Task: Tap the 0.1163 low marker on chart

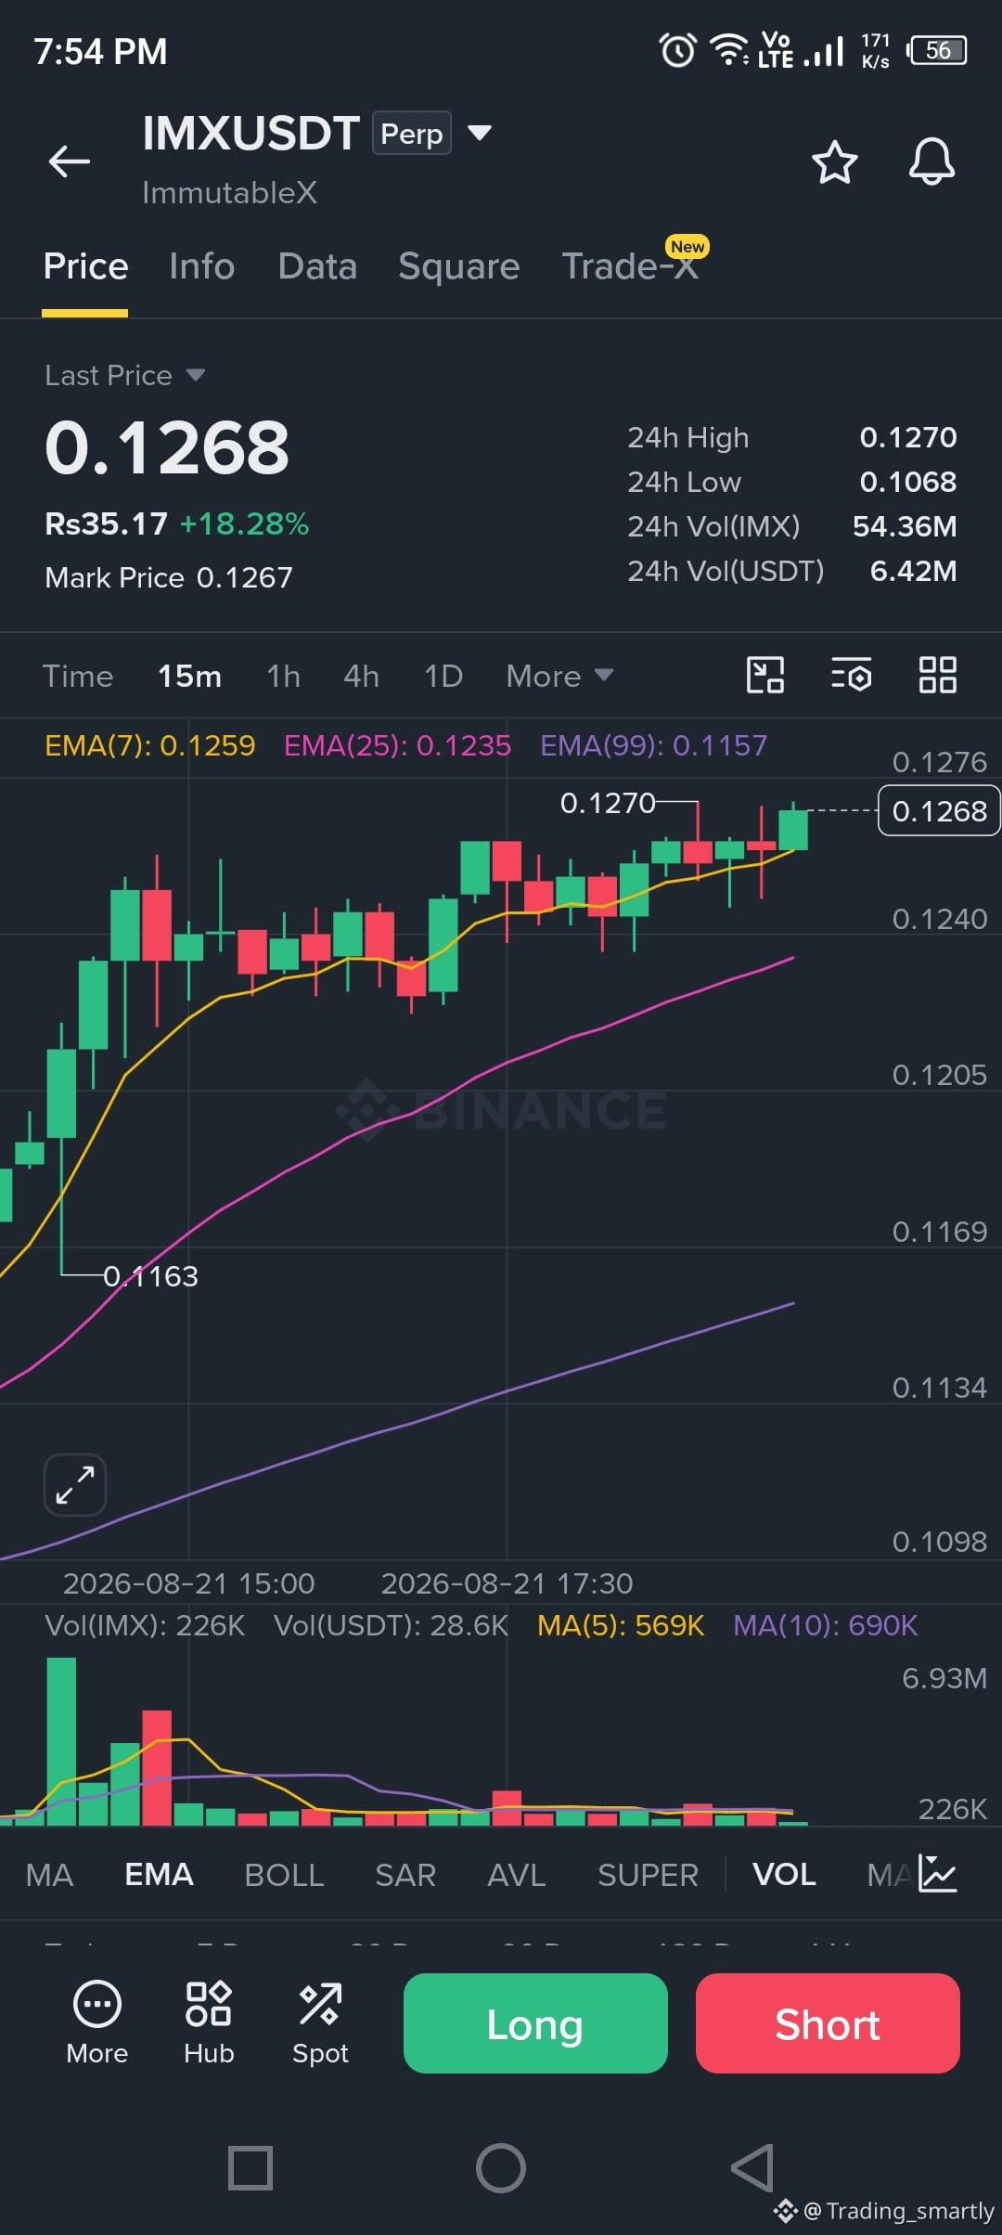Action: coord(150,1276)
